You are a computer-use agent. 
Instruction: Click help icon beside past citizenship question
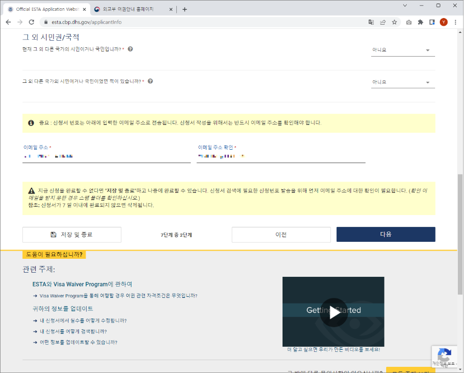pyautogui.click(x=151, y=81)
